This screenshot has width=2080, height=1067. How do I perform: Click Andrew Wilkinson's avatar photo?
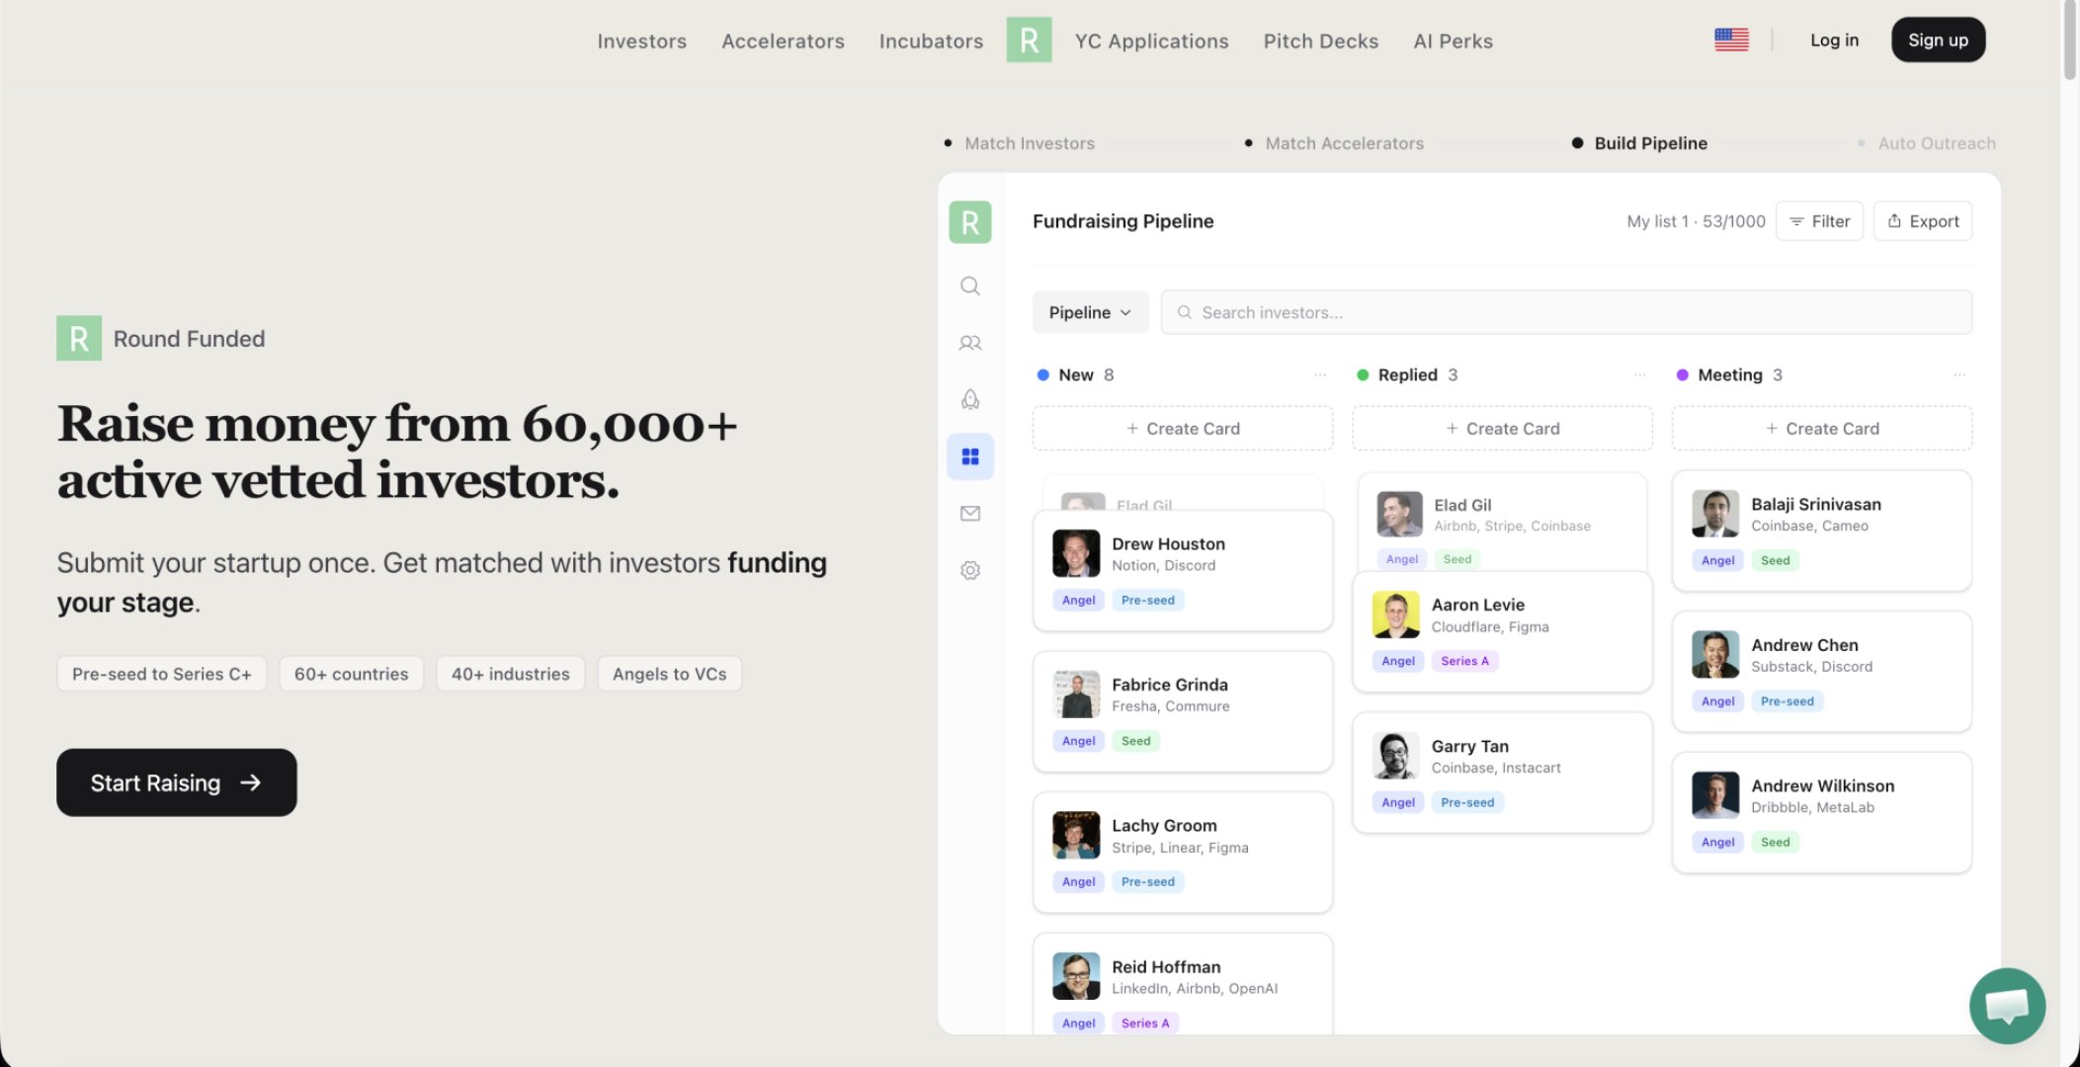click(x=1715, y=795)
